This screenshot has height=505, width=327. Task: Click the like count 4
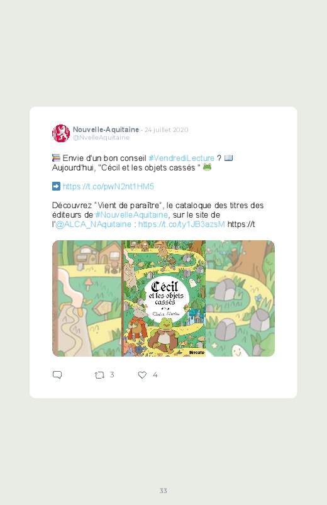(x=155, y=375)
